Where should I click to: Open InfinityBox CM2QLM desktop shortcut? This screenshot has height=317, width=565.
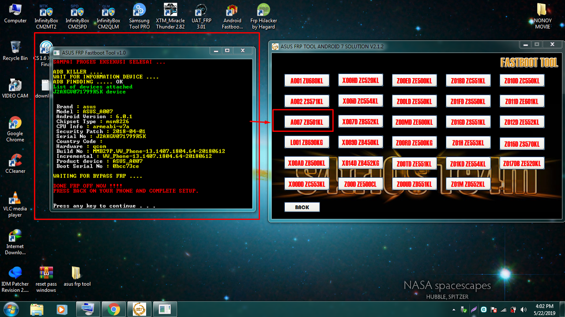click(108, 16)
